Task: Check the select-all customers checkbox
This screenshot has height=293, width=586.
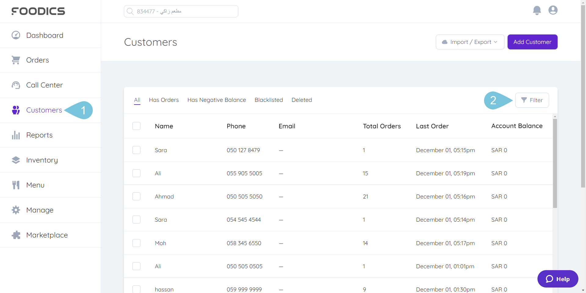Action: click(136, 126)
